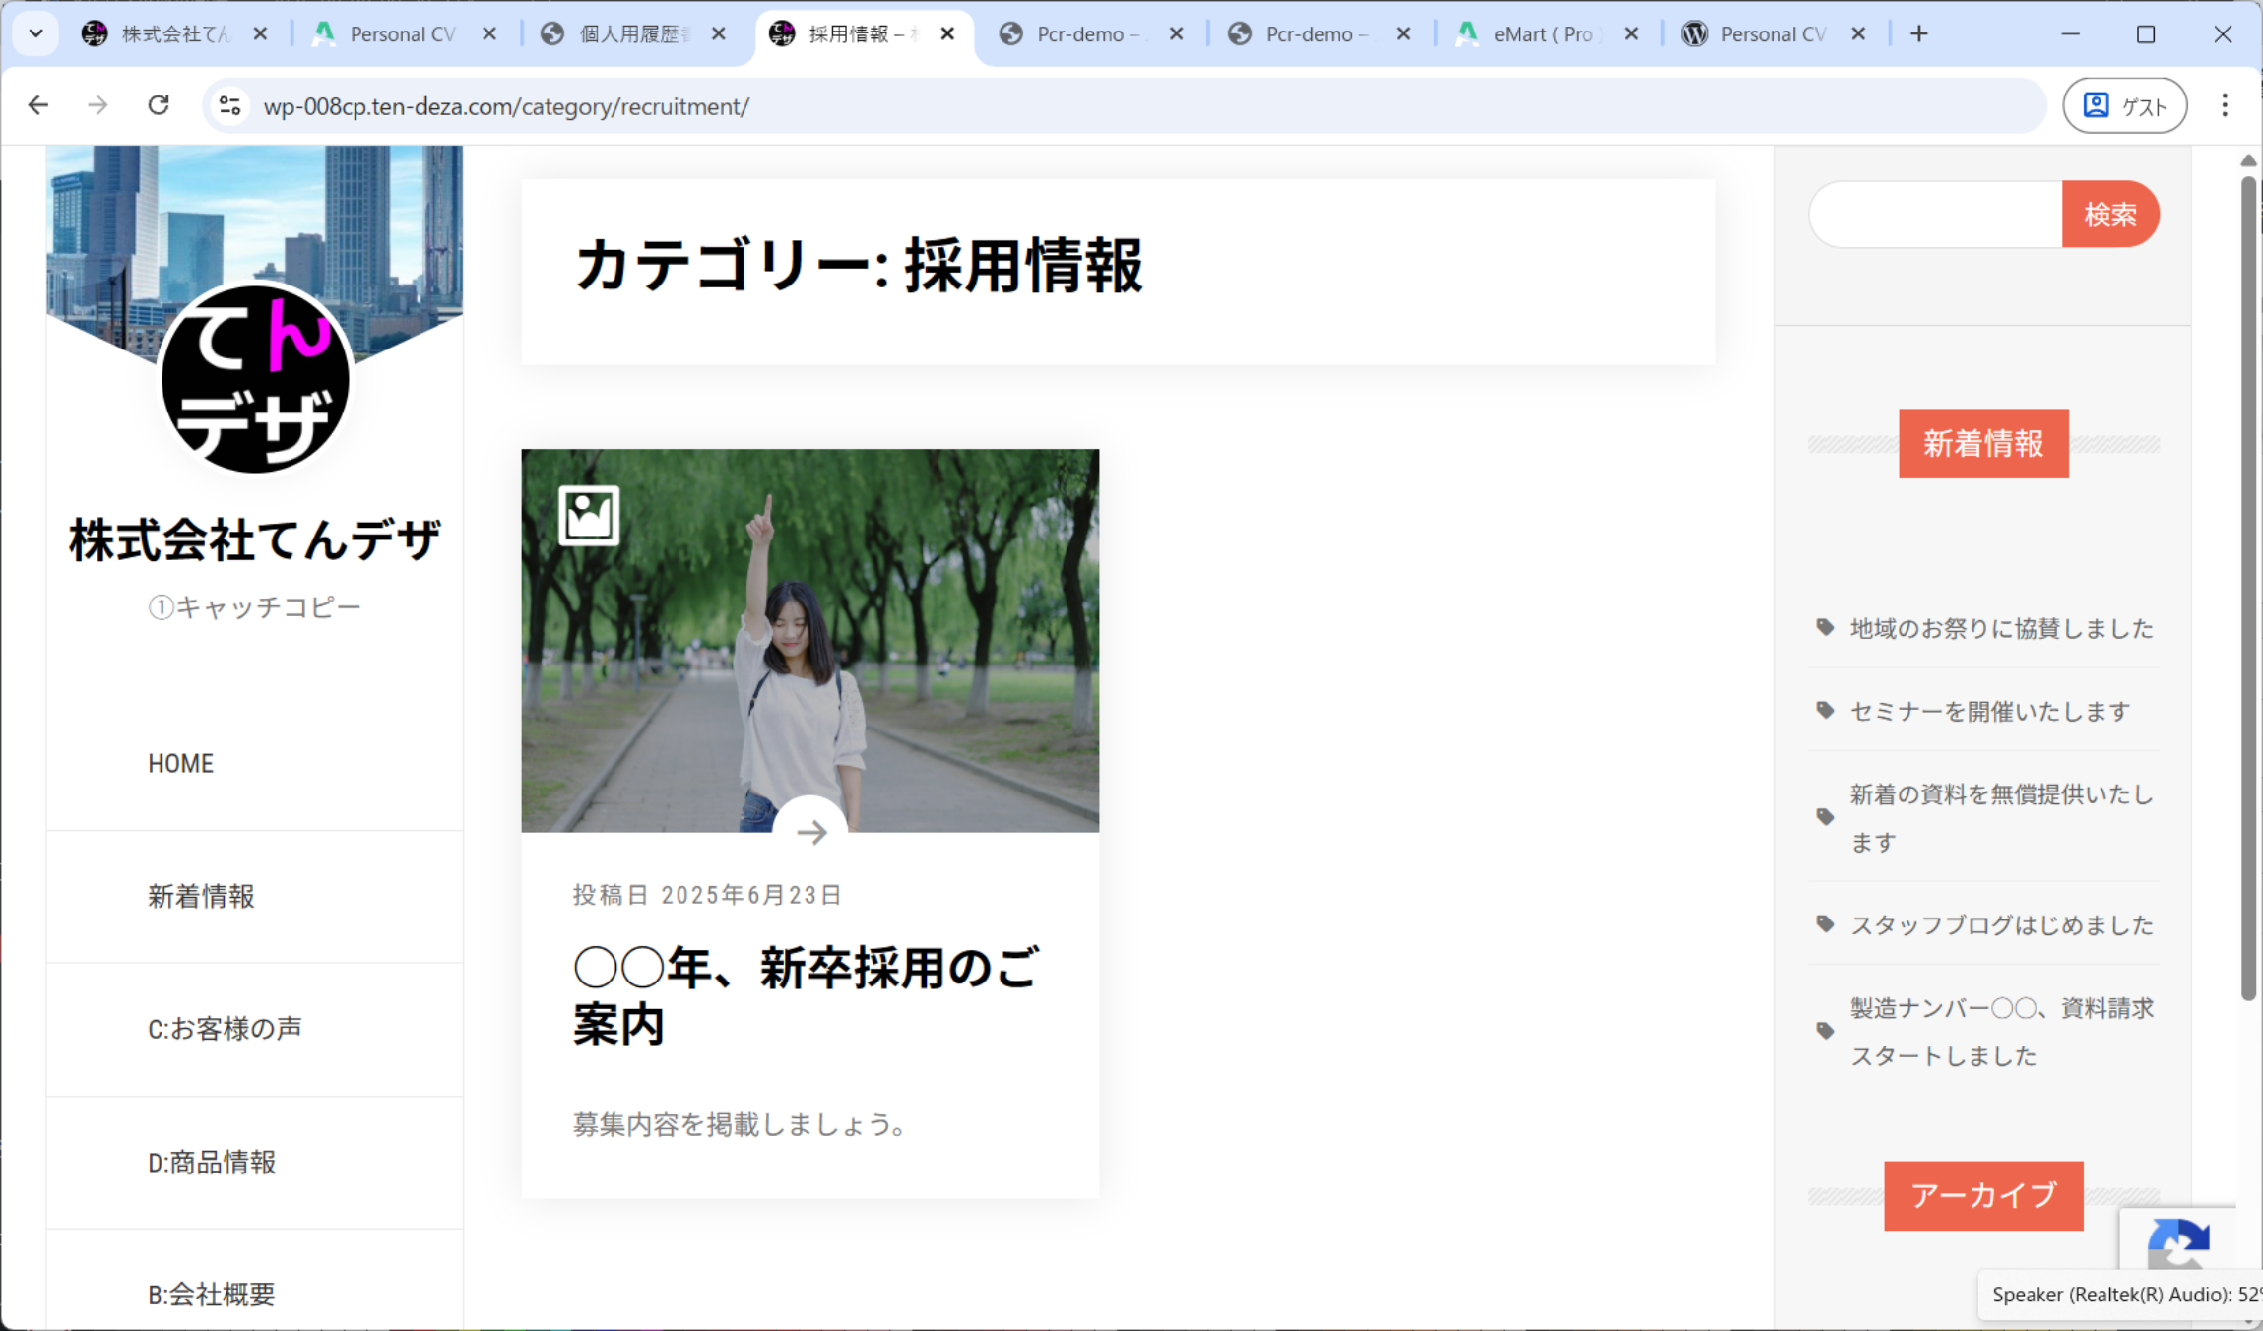Open the site information icon in address bar
Viewport: 2263px width, 1331px height.
(230, 105)
